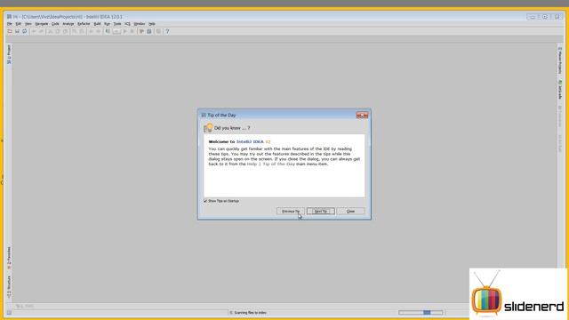Viewport: 569px width, 320px height.
Task: Click the indexing progress bar in status bar
Action: pyautogui.click(x=421, y=312)
